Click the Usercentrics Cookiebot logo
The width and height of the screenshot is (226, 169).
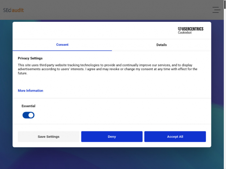[x=191, y=30]
